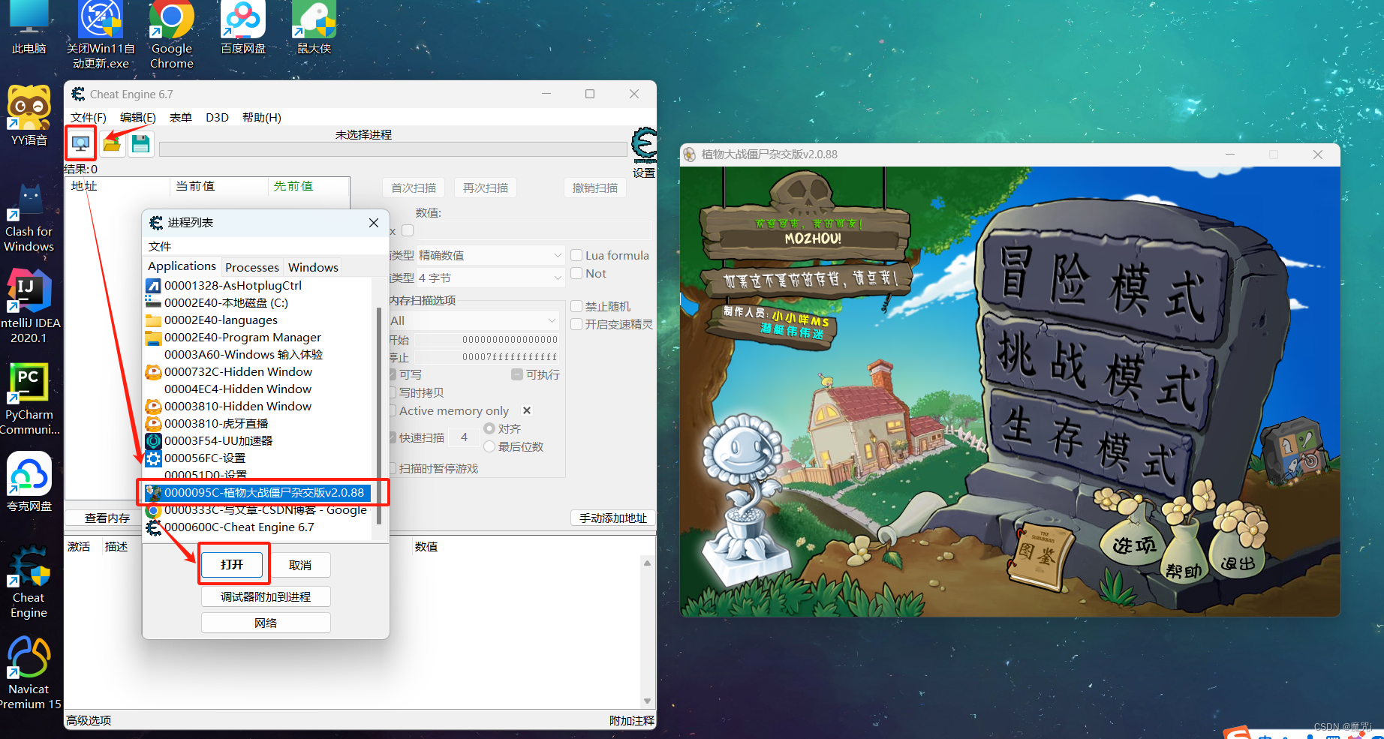Select the Navicat Premium 15 desktop icon
The image size is (1384, 739).
29,673
